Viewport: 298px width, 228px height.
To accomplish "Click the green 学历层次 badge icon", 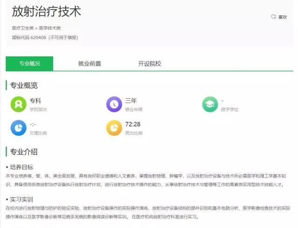I will click(19, 104).
